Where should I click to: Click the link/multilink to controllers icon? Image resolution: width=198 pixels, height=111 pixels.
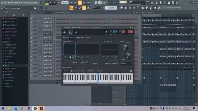click(84, 8)
